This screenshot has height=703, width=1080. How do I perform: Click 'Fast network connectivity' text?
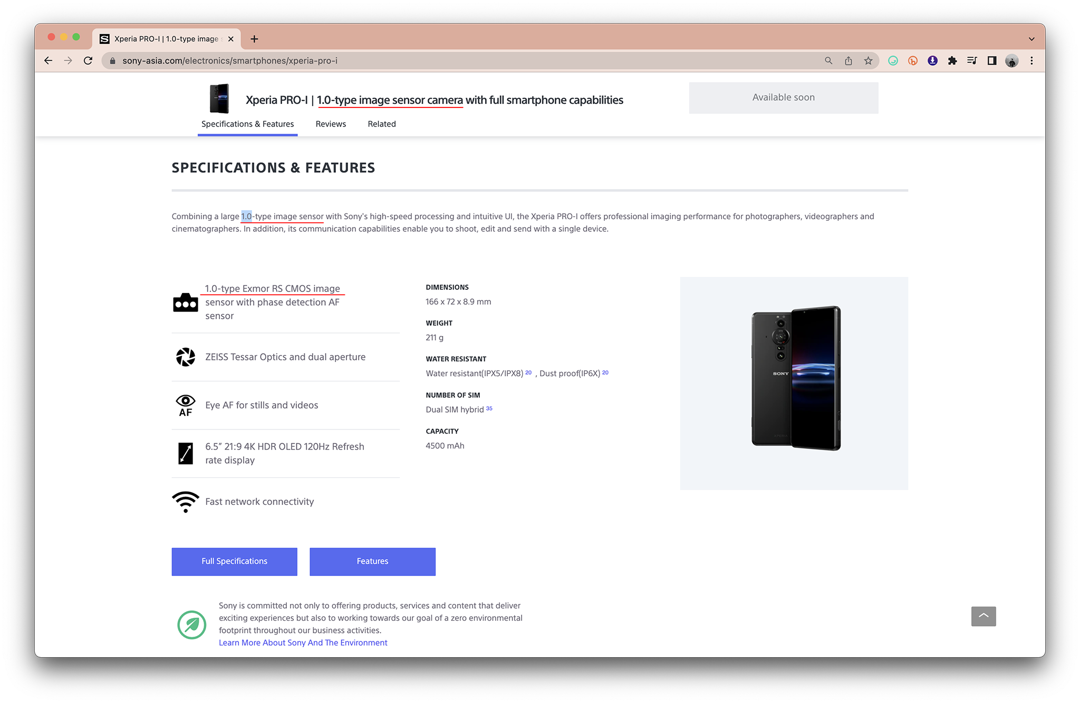[x=259, y=502]
